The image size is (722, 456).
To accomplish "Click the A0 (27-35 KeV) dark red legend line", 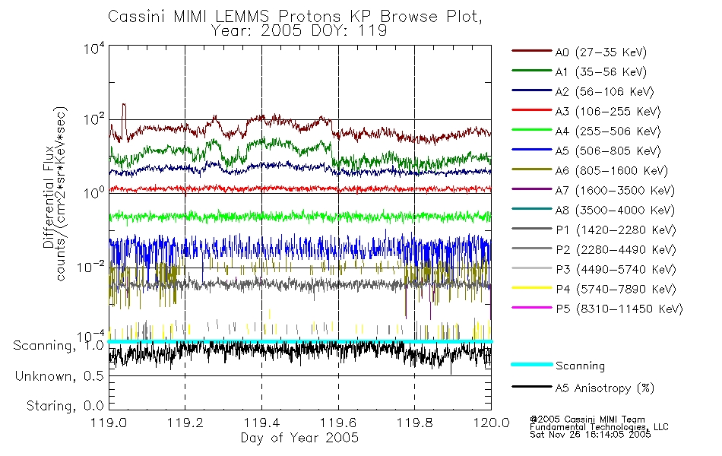I will tap(531, 51).
